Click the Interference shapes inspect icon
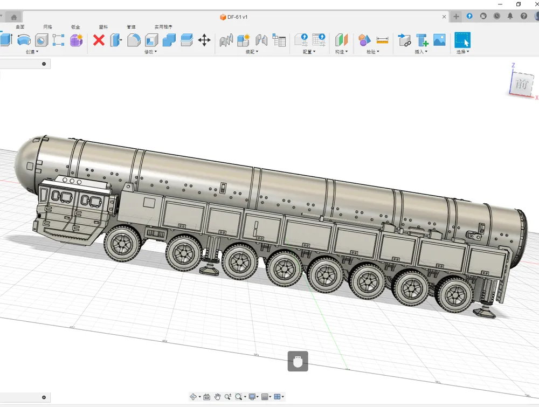 pyautogui.click(x=364, y=40)
